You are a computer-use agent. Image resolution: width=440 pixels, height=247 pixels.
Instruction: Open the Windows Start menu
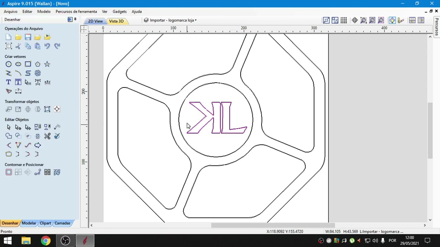(x=7, y=240)
